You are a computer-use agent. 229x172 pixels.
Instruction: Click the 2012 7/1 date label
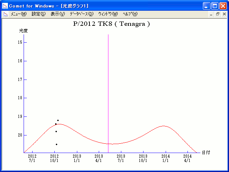32,158
